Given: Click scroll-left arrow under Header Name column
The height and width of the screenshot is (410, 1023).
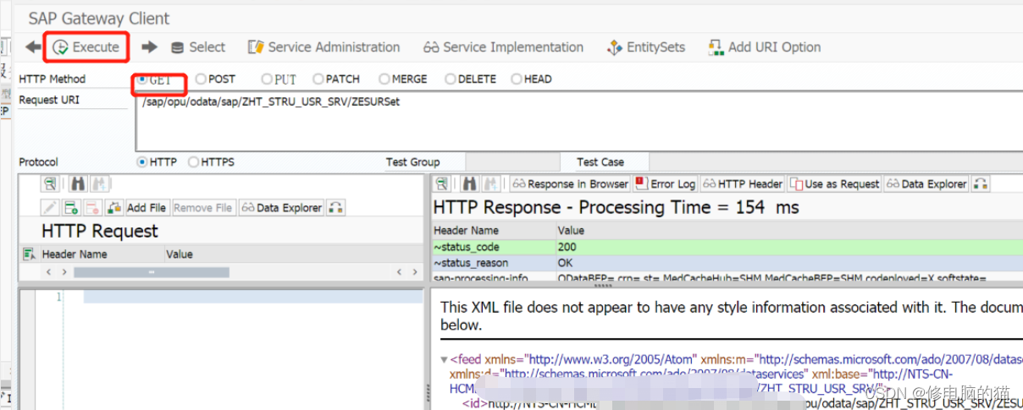Looking at the screenshot, I should coord(48,272).
